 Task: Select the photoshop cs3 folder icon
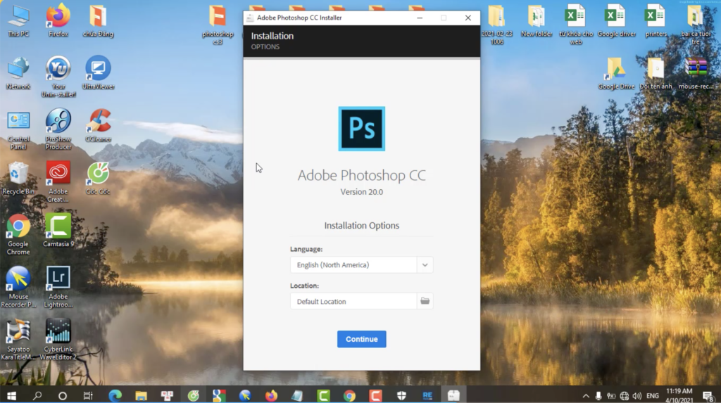coord(218,25)
